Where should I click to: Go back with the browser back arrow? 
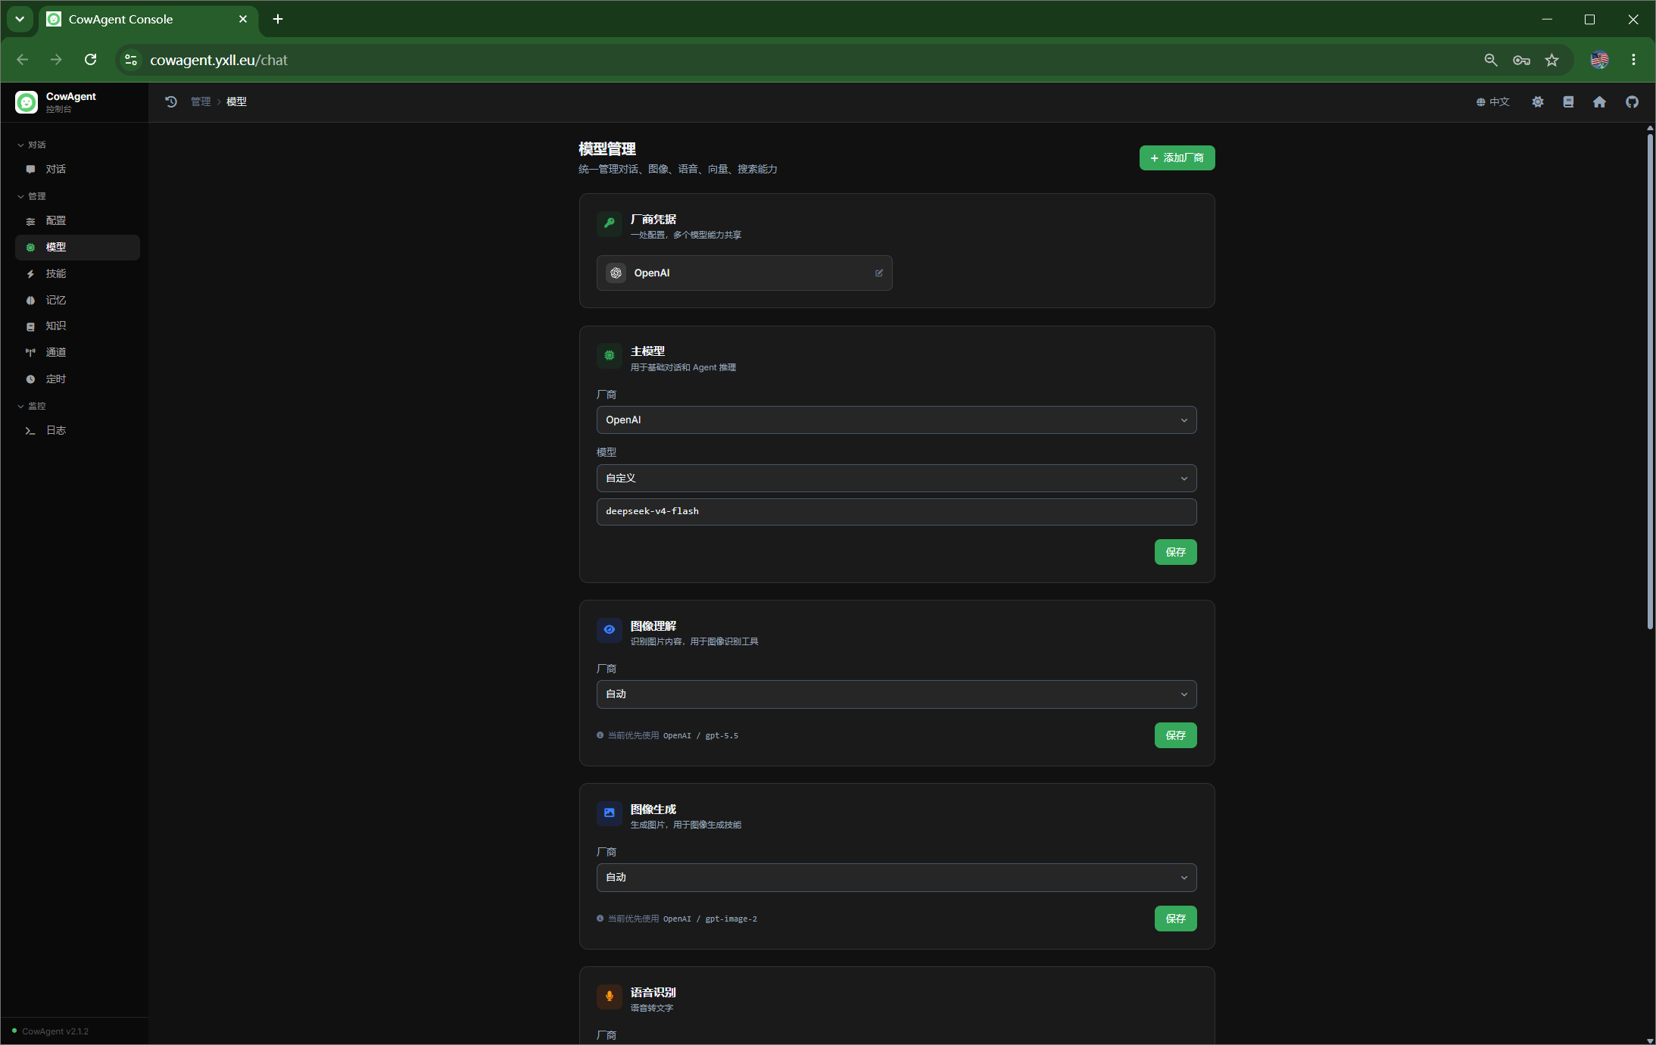[x=23, y=60]
